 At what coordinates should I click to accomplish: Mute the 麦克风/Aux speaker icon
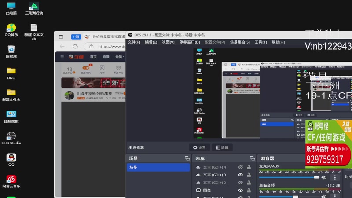point(324,177)
